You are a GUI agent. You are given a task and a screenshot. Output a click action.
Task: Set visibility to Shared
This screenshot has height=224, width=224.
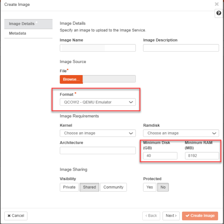pos(89,187)
